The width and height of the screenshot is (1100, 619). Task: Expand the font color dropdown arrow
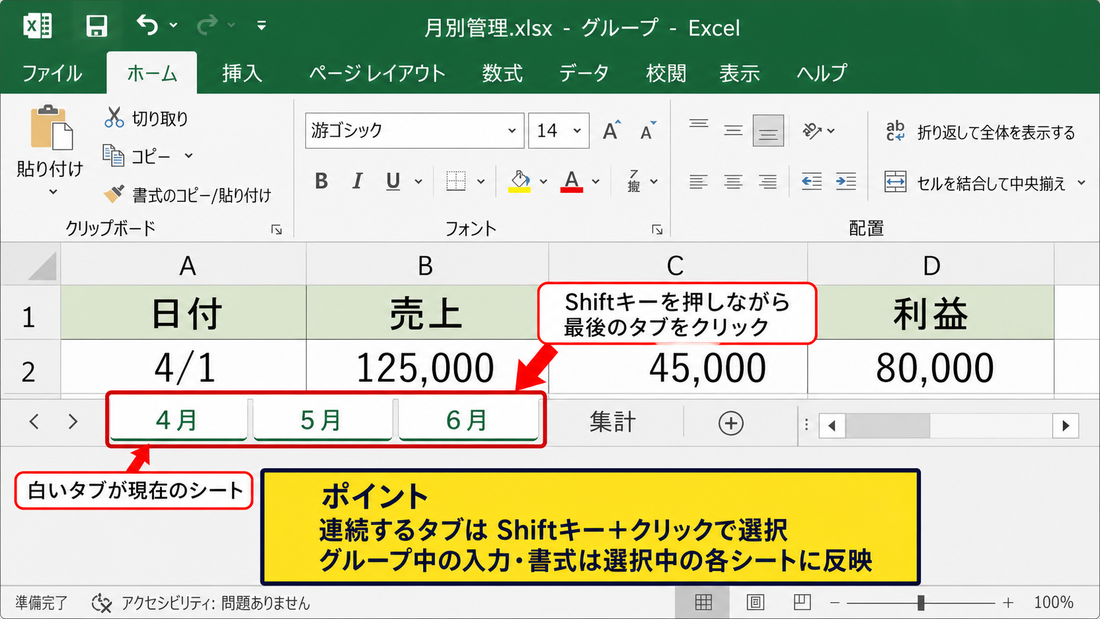pos(595,182)
